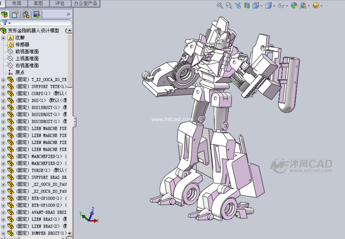Click the Zoom to Fit magnifier icon
345x239 pixels.
[220, 5]
